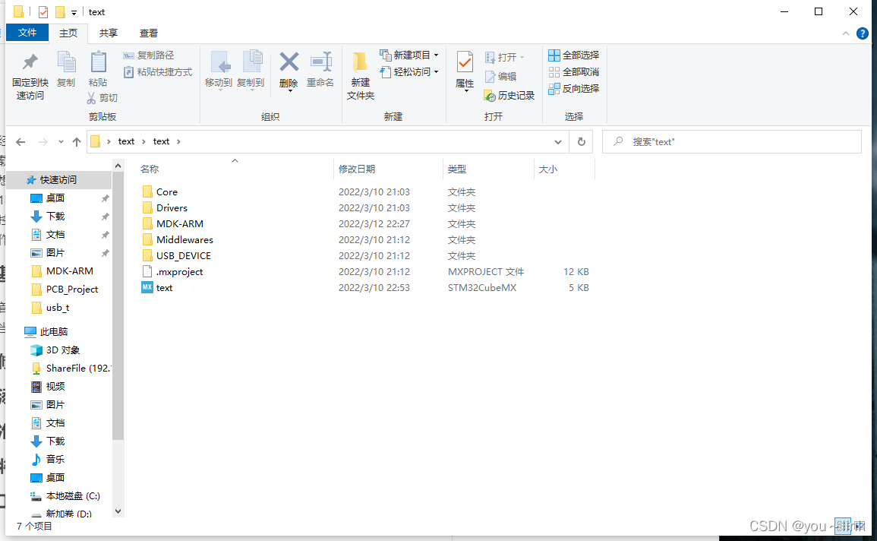Click Invert selection (反向选择)
The image size is (877, 541).
coord(574,88)
